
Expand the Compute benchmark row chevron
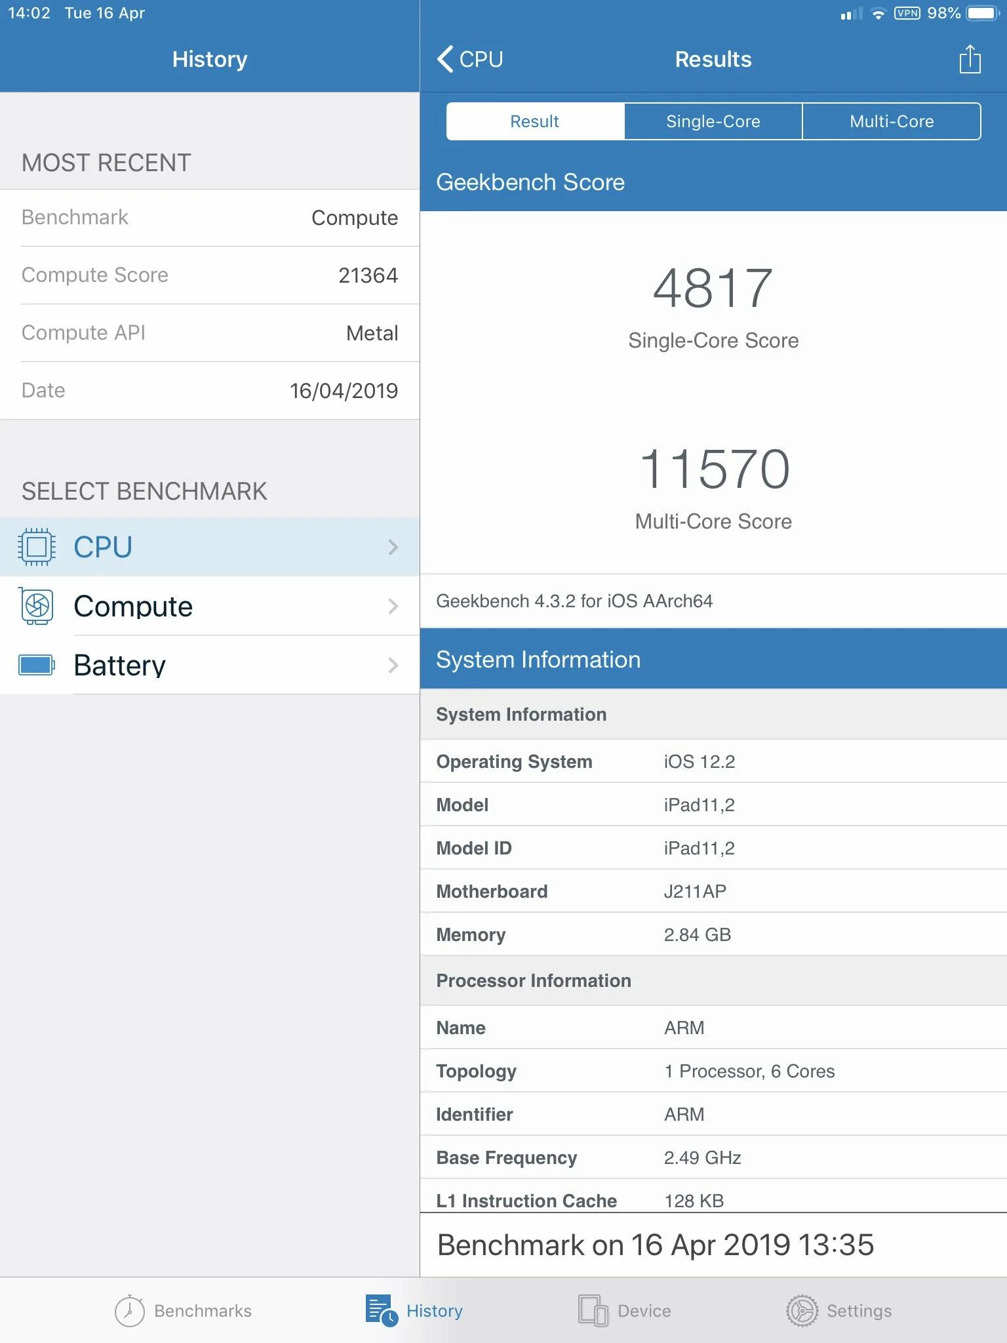[393, 606]
